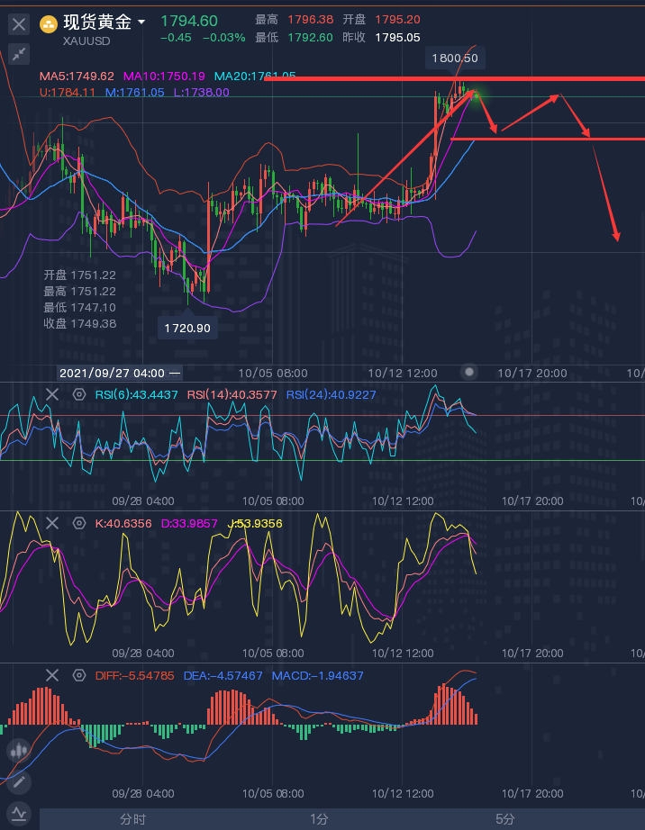Click the D:33.9857 readout
Image resolution: width=645 pixels, height=830 pixels.
point(189,524)
